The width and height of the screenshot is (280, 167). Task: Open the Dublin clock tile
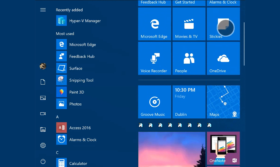189,102
